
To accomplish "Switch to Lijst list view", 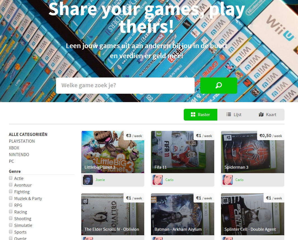I will (234, 114).
